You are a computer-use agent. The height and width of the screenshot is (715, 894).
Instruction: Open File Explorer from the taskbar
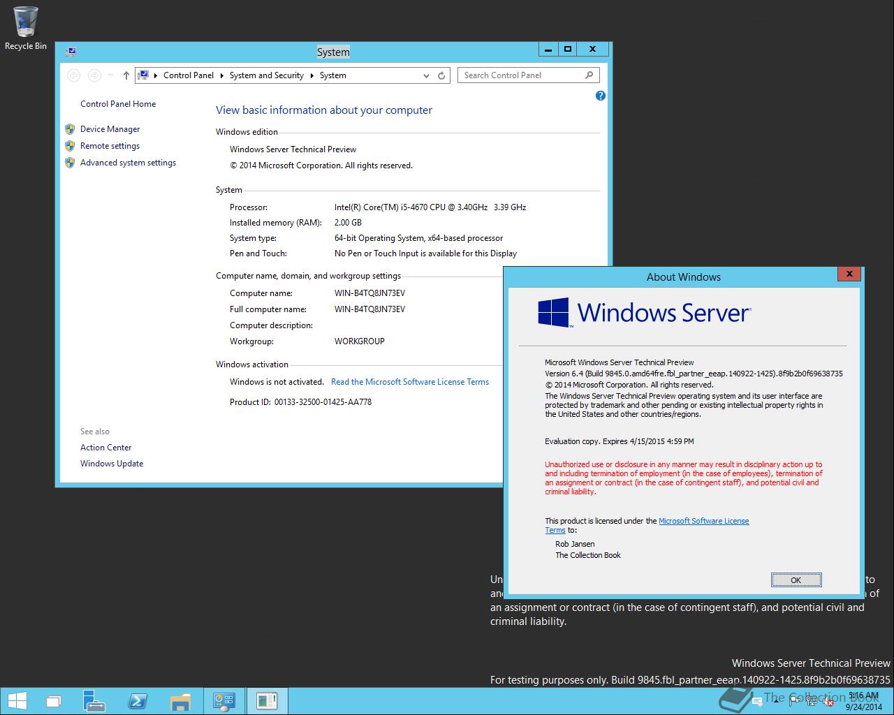click(180, 701)
